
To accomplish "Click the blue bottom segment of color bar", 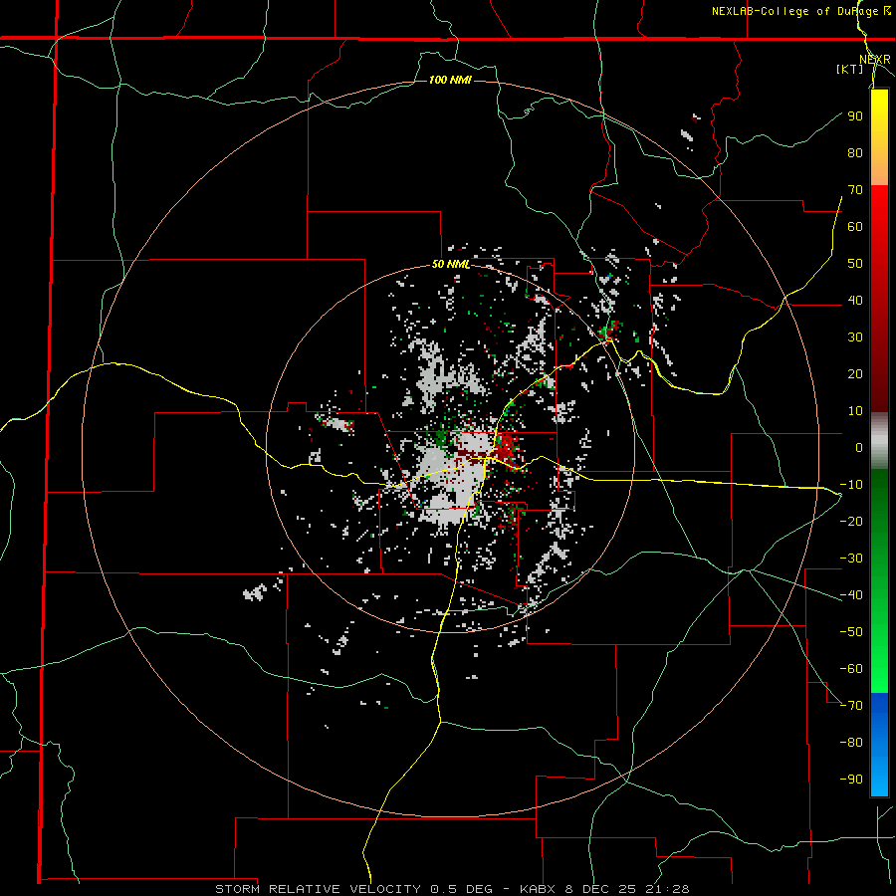I will point(879,745).
